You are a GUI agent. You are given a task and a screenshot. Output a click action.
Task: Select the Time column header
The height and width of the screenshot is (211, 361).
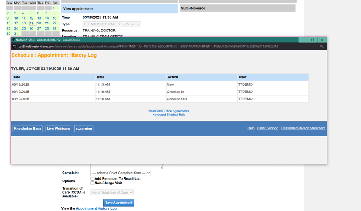click(x=131, y=77)
